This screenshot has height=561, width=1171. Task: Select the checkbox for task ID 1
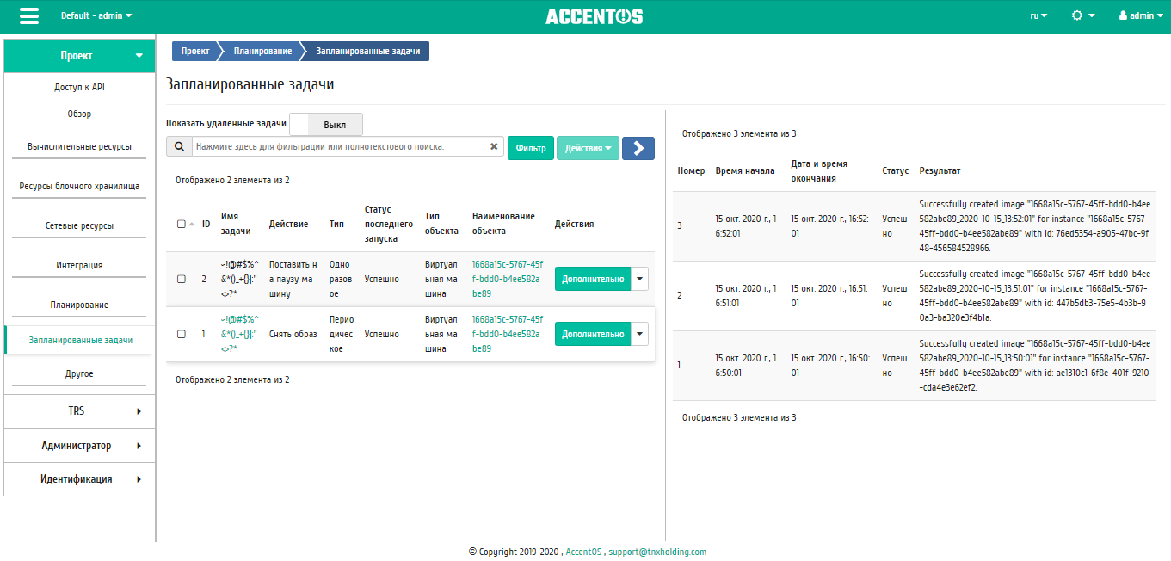point(182,334)
